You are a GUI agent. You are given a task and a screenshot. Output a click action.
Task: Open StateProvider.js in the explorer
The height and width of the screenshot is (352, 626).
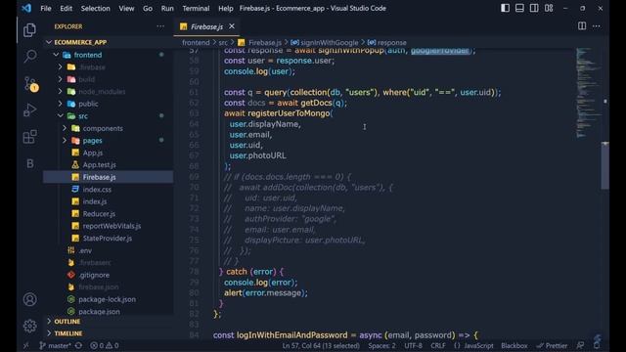[x=109, y=239]
